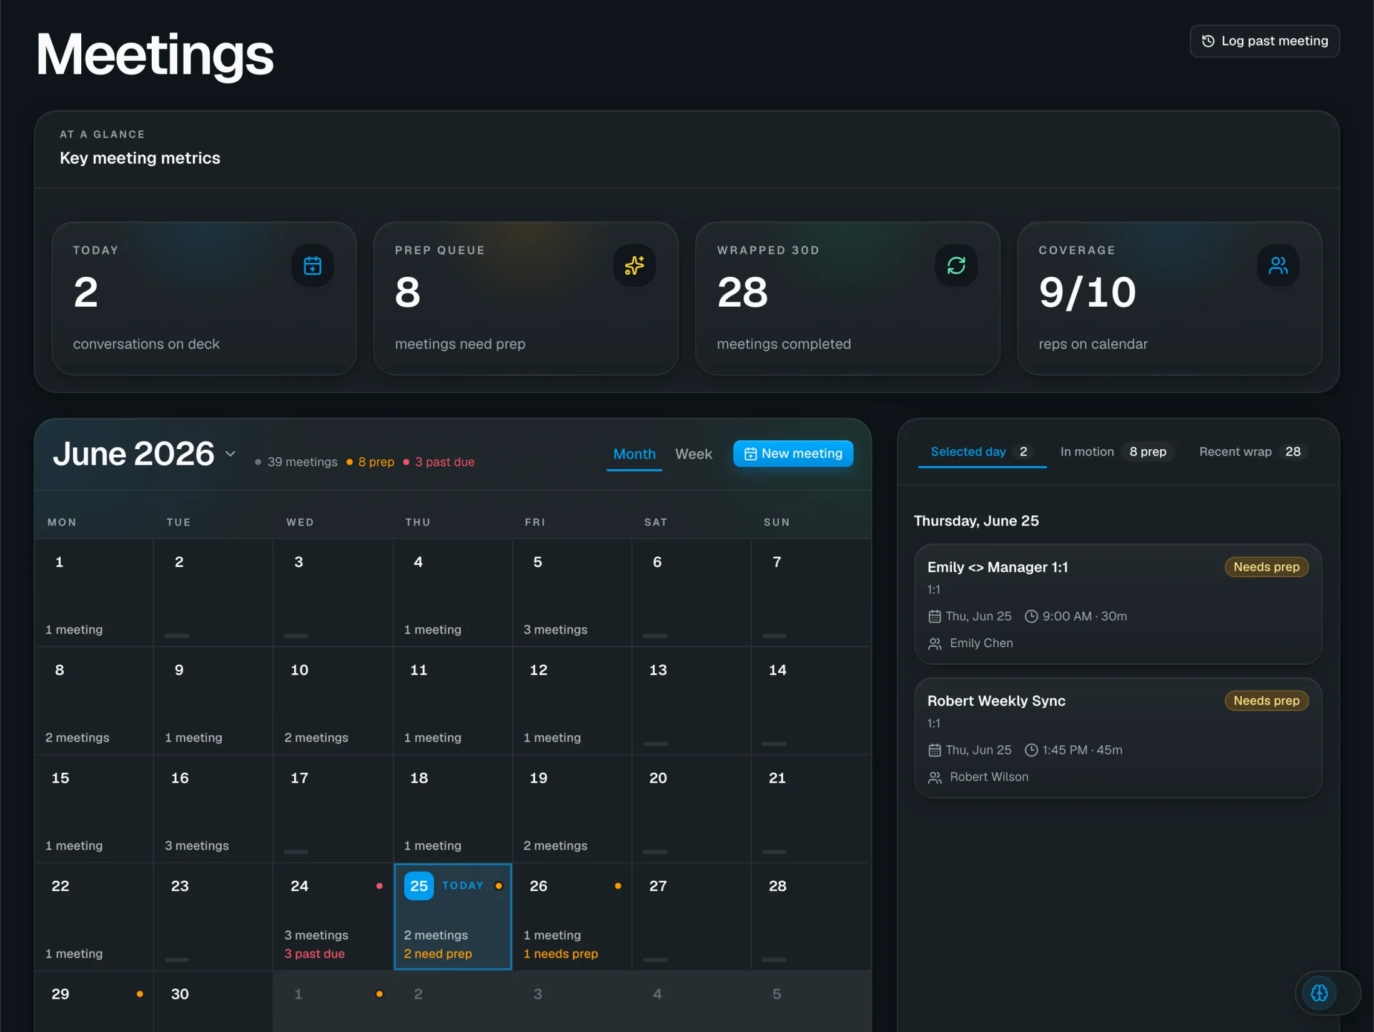The image size is (1374, 1032).
Task: Open the AI brain assistant floating button
Action: click(1319, 993)
